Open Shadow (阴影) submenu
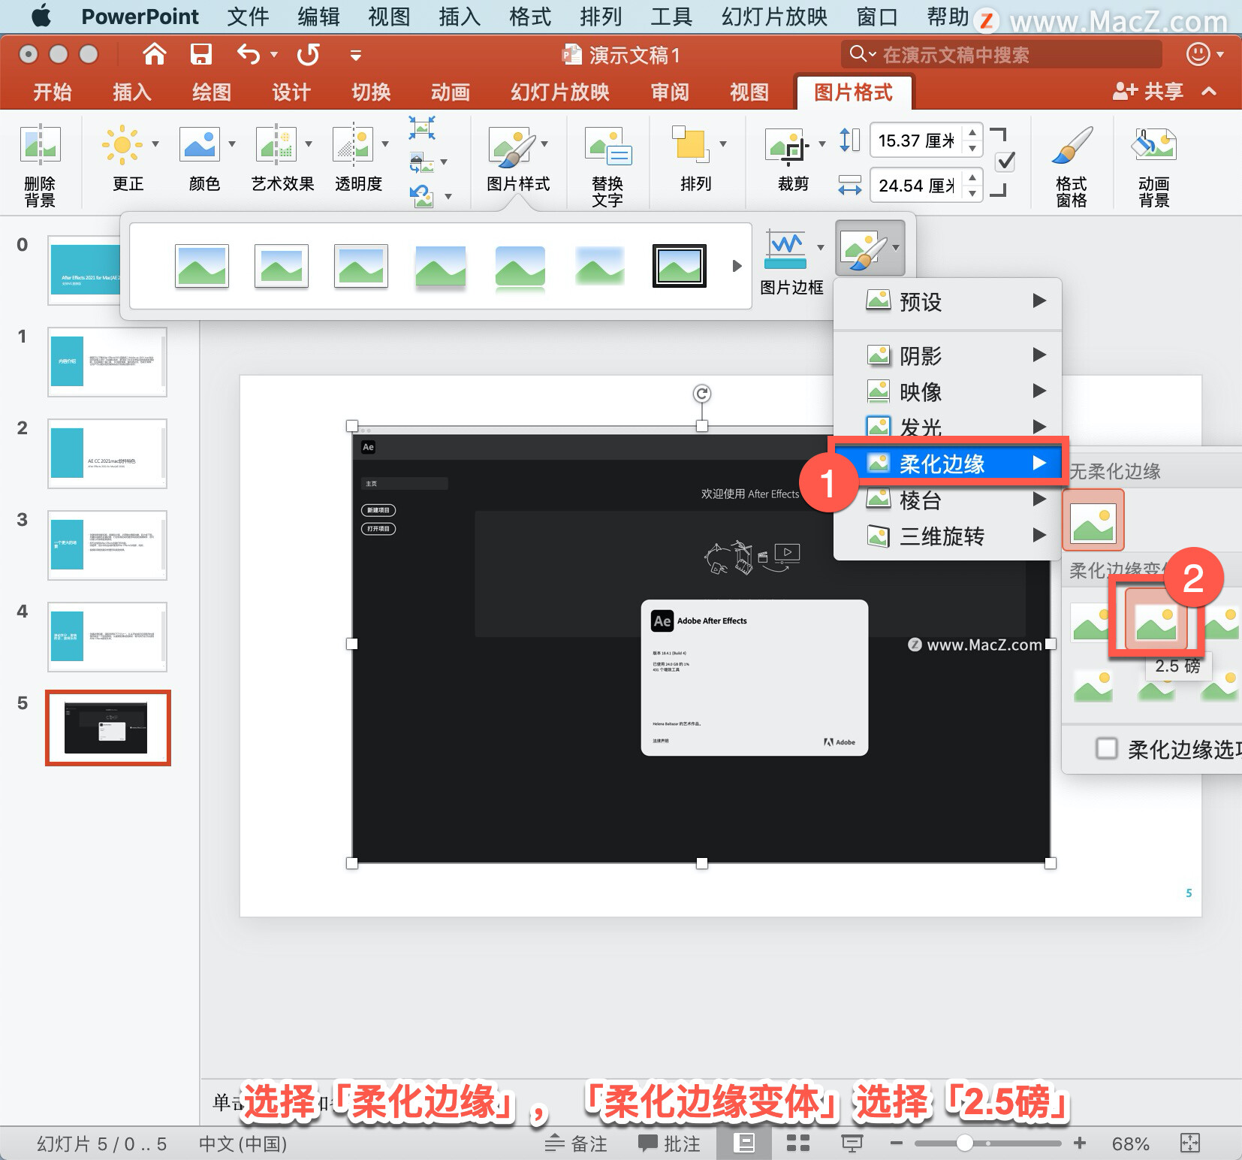The height and width of the screenshot is (1160, 1242). pos(948,355)
